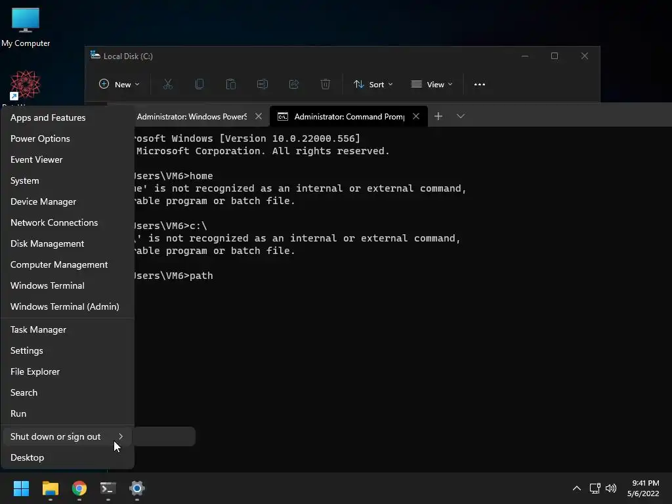Viewport: 672px width, 504px height.
Task: Click the Command Prompt tab icon
Action: (x=283, y=117)
